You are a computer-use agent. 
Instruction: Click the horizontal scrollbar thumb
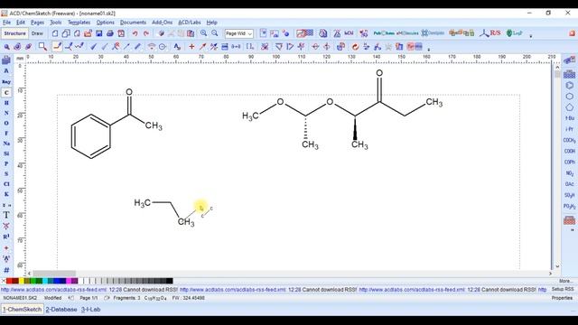click(54, 274)
